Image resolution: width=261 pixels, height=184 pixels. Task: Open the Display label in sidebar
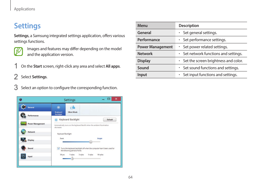pos(31,140)
